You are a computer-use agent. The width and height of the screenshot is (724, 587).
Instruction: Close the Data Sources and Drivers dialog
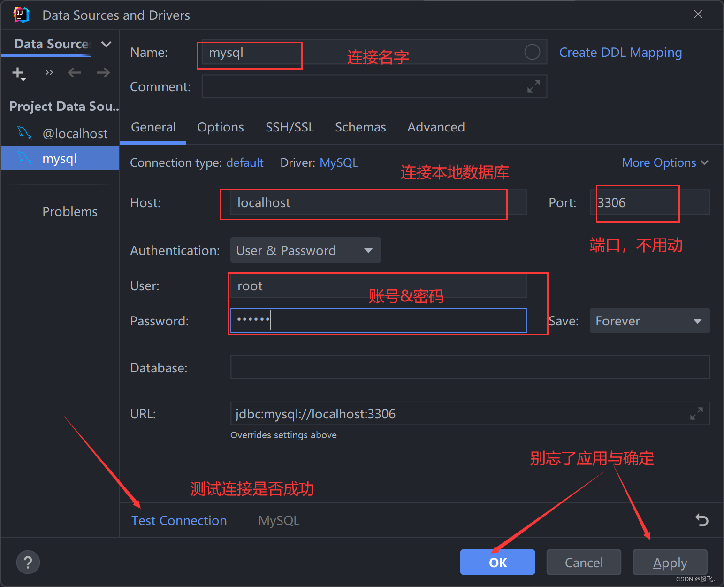point(698,15)
